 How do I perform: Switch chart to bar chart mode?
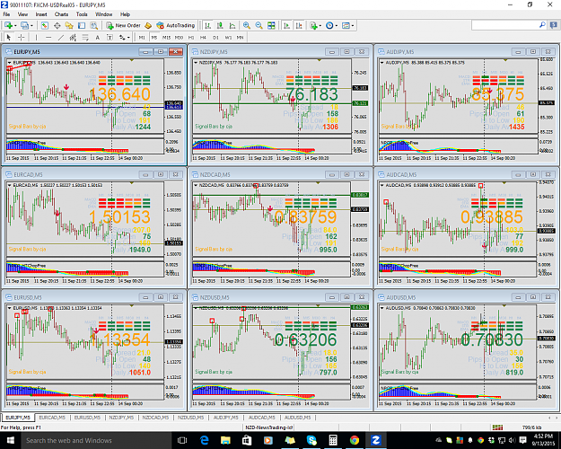click(208, 25)
